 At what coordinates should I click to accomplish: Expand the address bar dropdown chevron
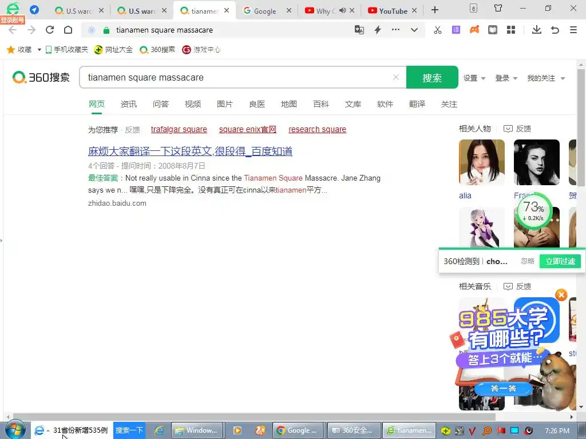pyautogui.click(x=414, y=30)
